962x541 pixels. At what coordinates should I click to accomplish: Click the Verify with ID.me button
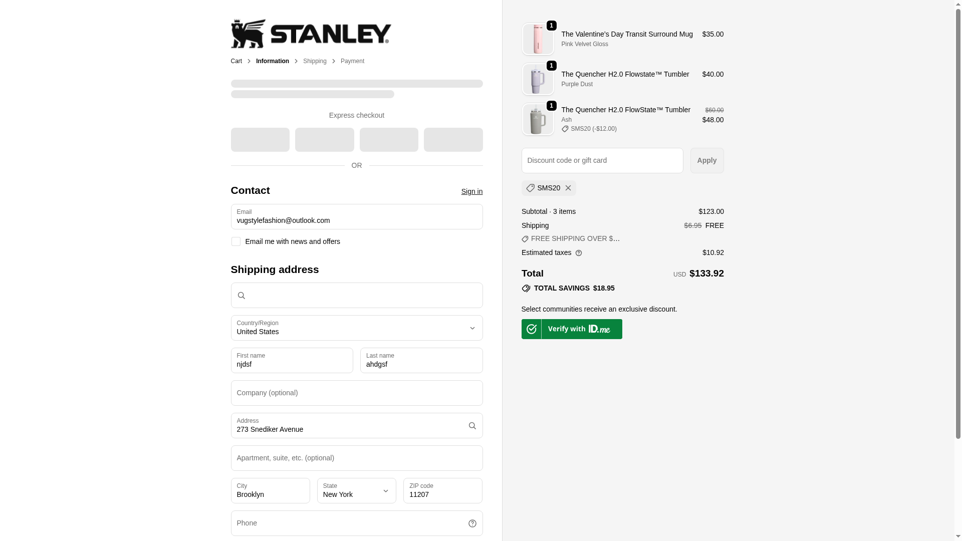(572, 329)
